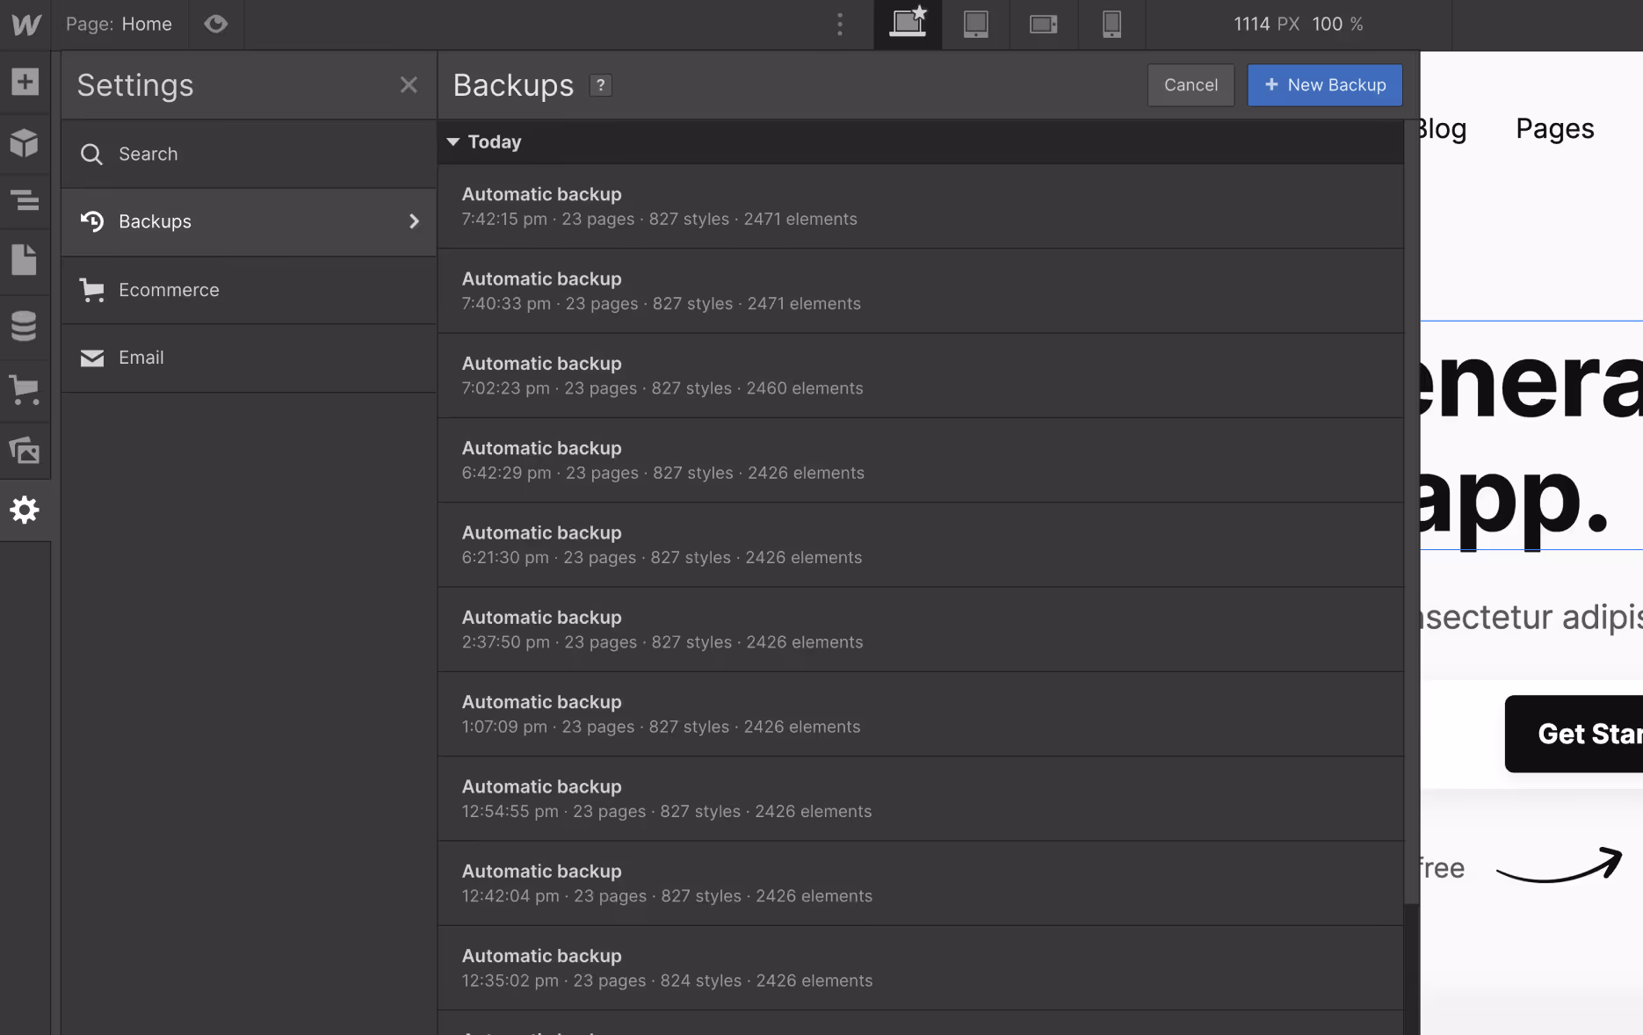
Task: Open the Components panel
Action: [x=25, y=142]
